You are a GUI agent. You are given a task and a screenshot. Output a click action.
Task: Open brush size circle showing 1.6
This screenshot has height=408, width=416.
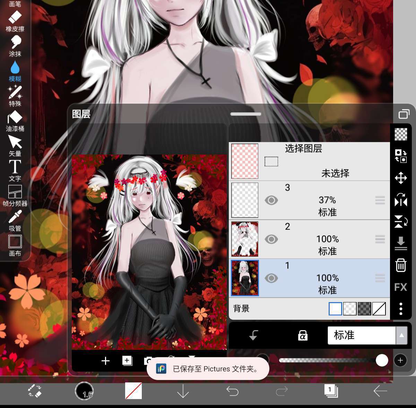click(x=84, y=391)
